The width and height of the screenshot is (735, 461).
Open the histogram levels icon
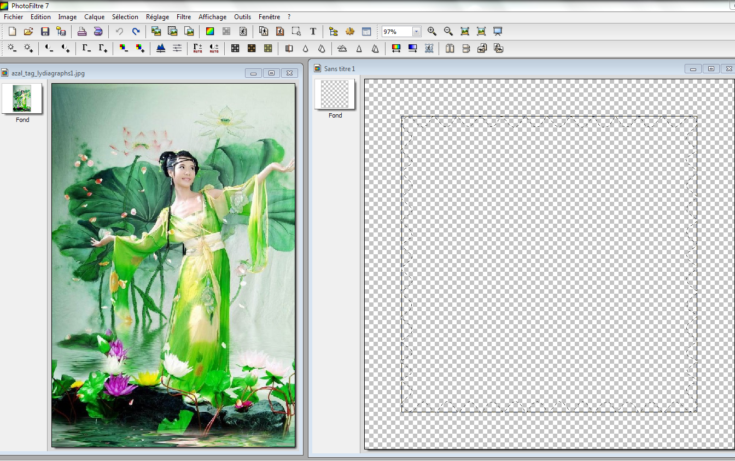click(161, 49)
